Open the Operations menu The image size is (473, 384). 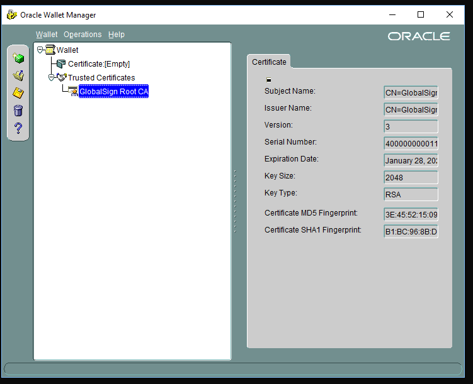pos(83,35)
